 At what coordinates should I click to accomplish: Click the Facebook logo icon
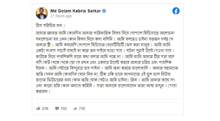176,11
